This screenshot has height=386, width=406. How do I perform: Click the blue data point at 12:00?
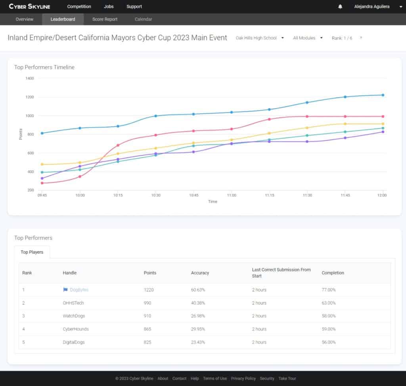383,95
